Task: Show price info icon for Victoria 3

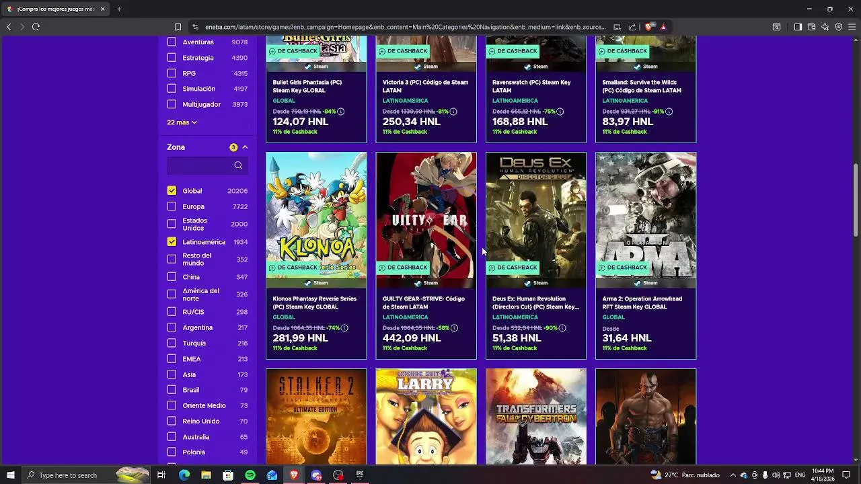Action: pos(453,112)
